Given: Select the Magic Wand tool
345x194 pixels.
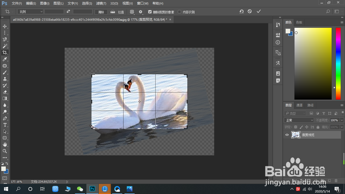Looking at the screenshot, I should click(5, 46).
